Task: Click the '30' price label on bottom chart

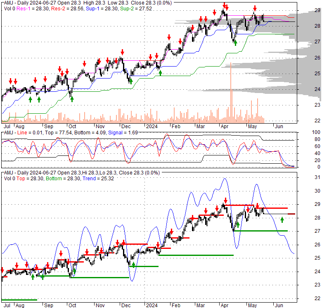Action: click(317, 191)
